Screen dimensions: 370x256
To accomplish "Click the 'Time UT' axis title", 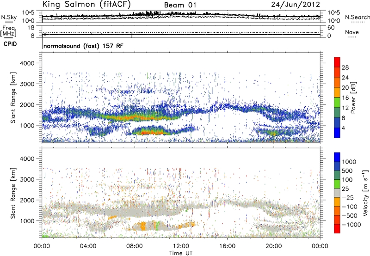I will coord(181,253).
